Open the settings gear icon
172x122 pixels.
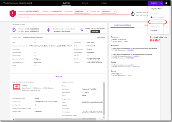tap(166, 3)
